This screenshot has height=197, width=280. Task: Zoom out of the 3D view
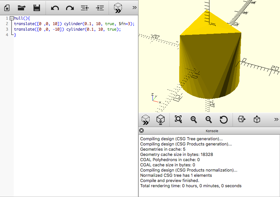[208, 119]
